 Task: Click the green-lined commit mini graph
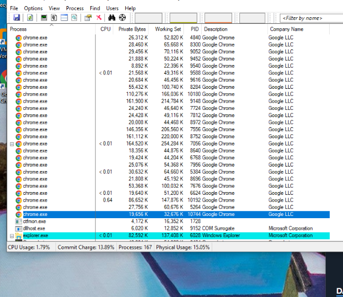tap(183, 18)
